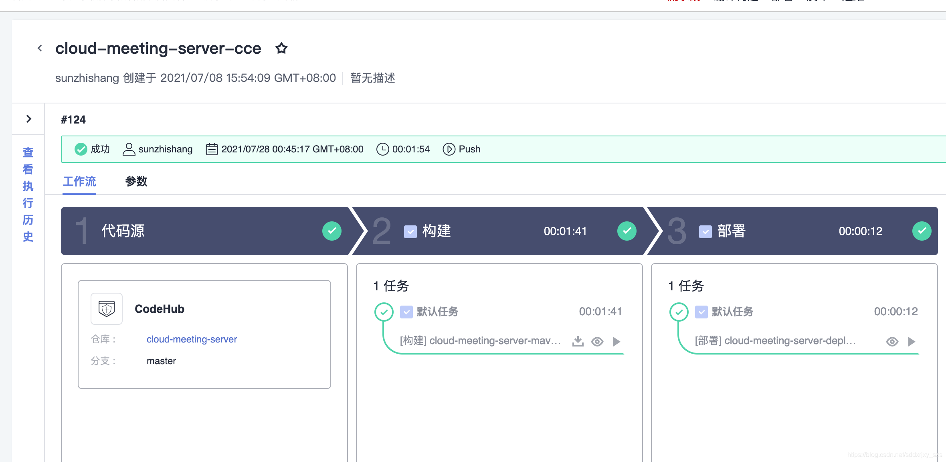Expand the execution history side panel
Image resolution: width=946 pixels, height=462 pixels.
pos(28,119)
